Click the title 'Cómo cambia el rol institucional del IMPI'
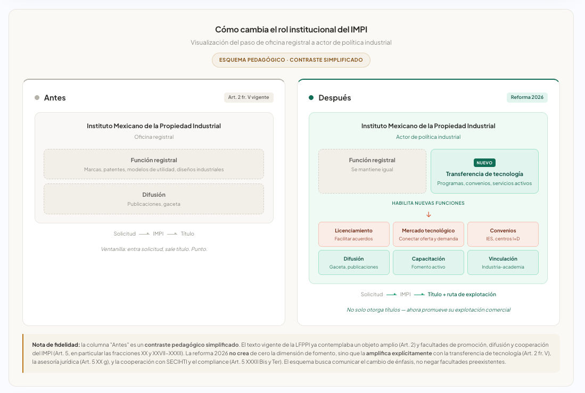 pos(291,29)
